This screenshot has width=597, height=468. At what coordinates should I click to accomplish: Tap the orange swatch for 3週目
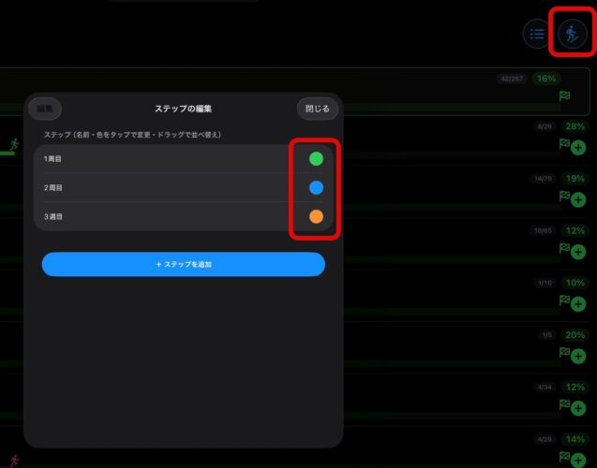pos(316,216)
